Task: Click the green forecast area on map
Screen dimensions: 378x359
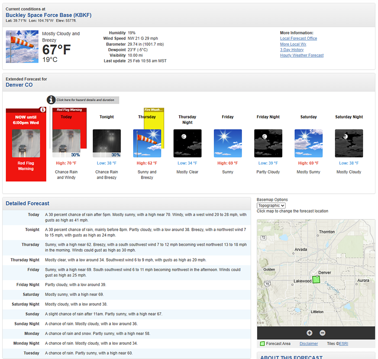Action: pyautogui.click(x=316, y=279)
